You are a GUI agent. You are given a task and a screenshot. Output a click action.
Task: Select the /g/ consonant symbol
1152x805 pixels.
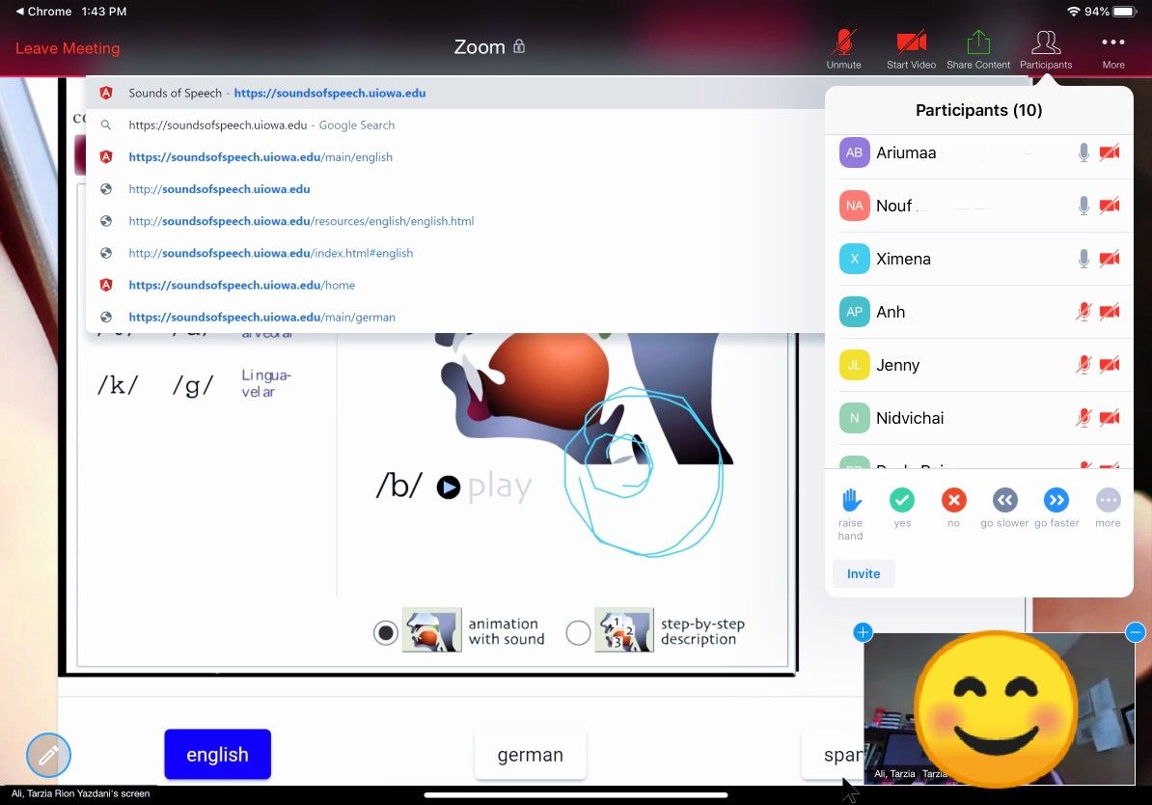(193, 384)
